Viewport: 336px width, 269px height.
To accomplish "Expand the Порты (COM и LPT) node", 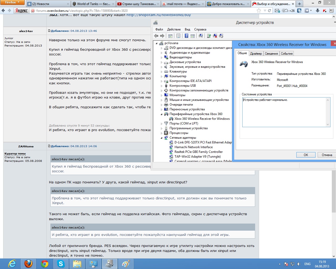I will pos(162,123).
